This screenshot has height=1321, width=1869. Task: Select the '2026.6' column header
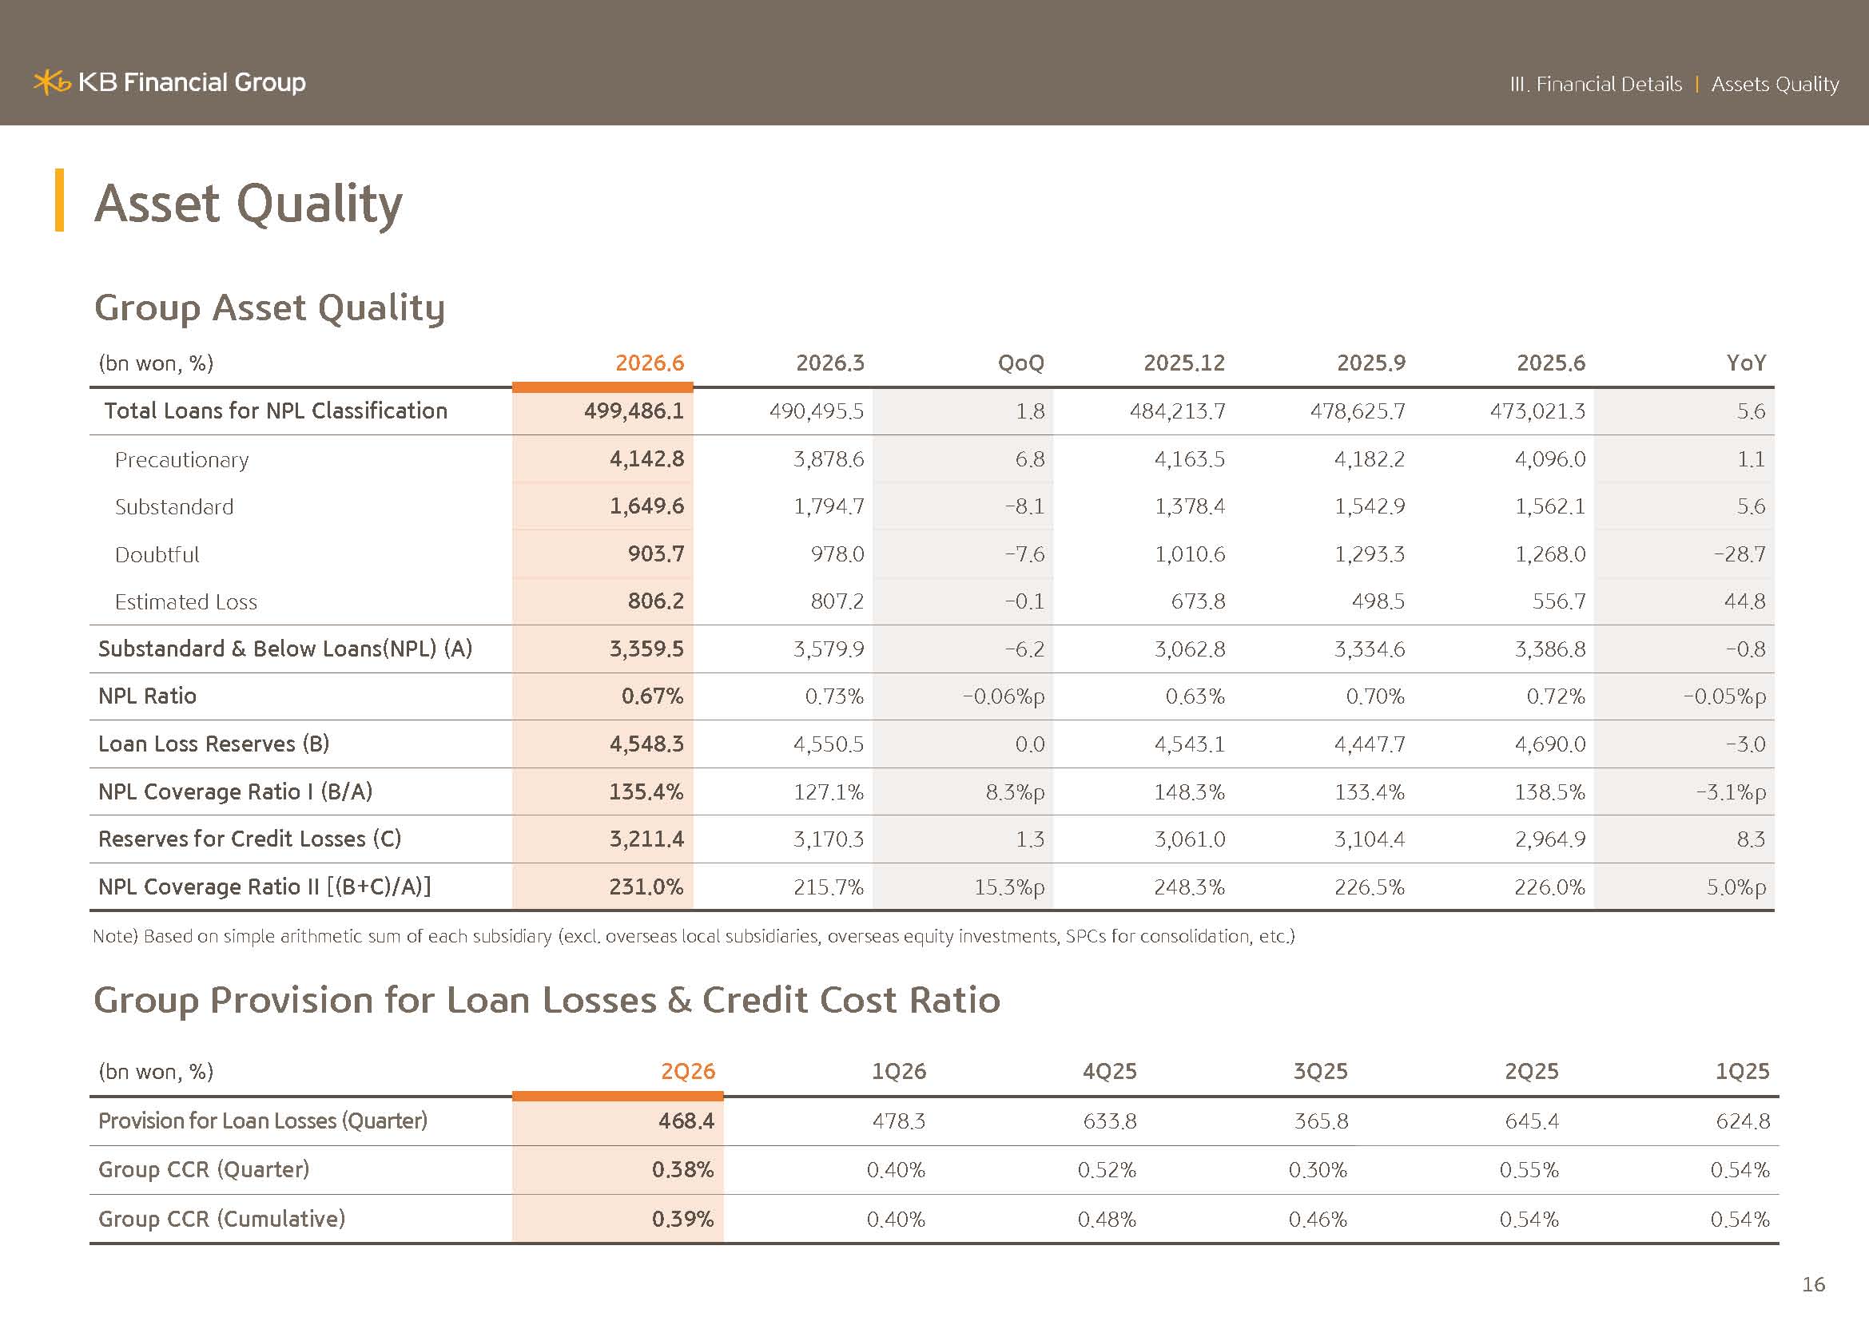650,363
